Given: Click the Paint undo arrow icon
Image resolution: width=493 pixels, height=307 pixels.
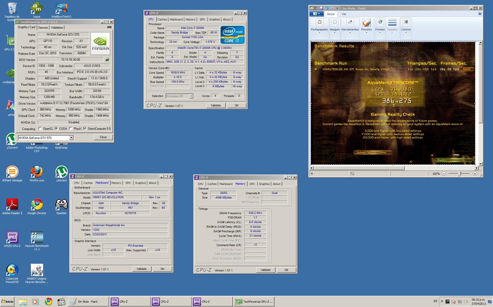Looking at the screenshot, I should 327,8.
